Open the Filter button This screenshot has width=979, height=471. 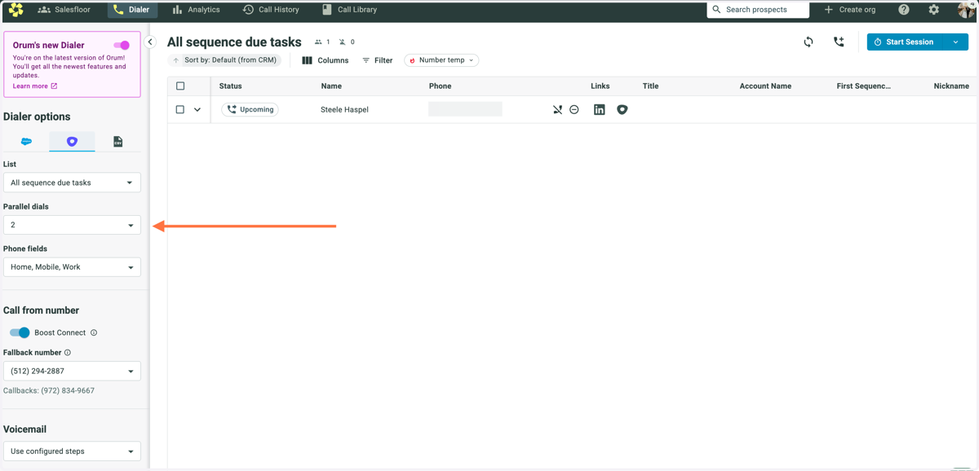tap(377, 60)
